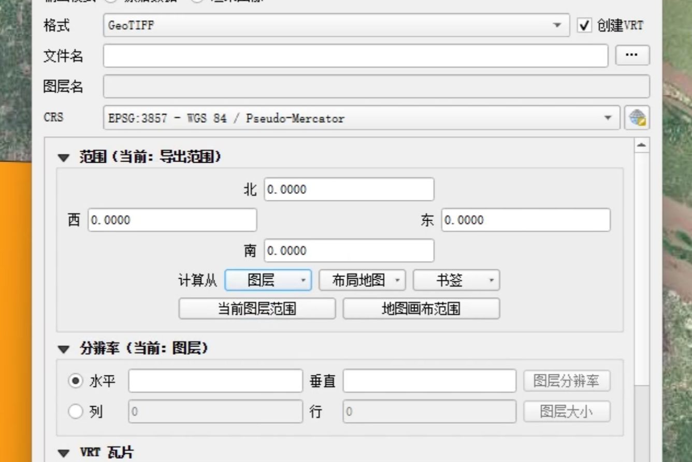Collapse the 范围 extent section
The image size is (692, 462).
click(63, 156)
